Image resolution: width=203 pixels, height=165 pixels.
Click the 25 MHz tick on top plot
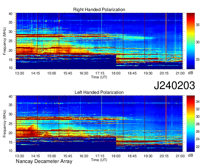[10, 41]
